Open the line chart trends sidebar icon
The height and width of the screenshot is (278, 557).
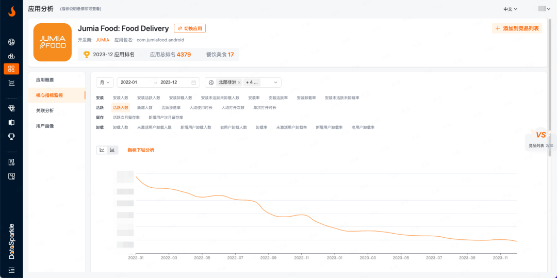pos(11,83)
